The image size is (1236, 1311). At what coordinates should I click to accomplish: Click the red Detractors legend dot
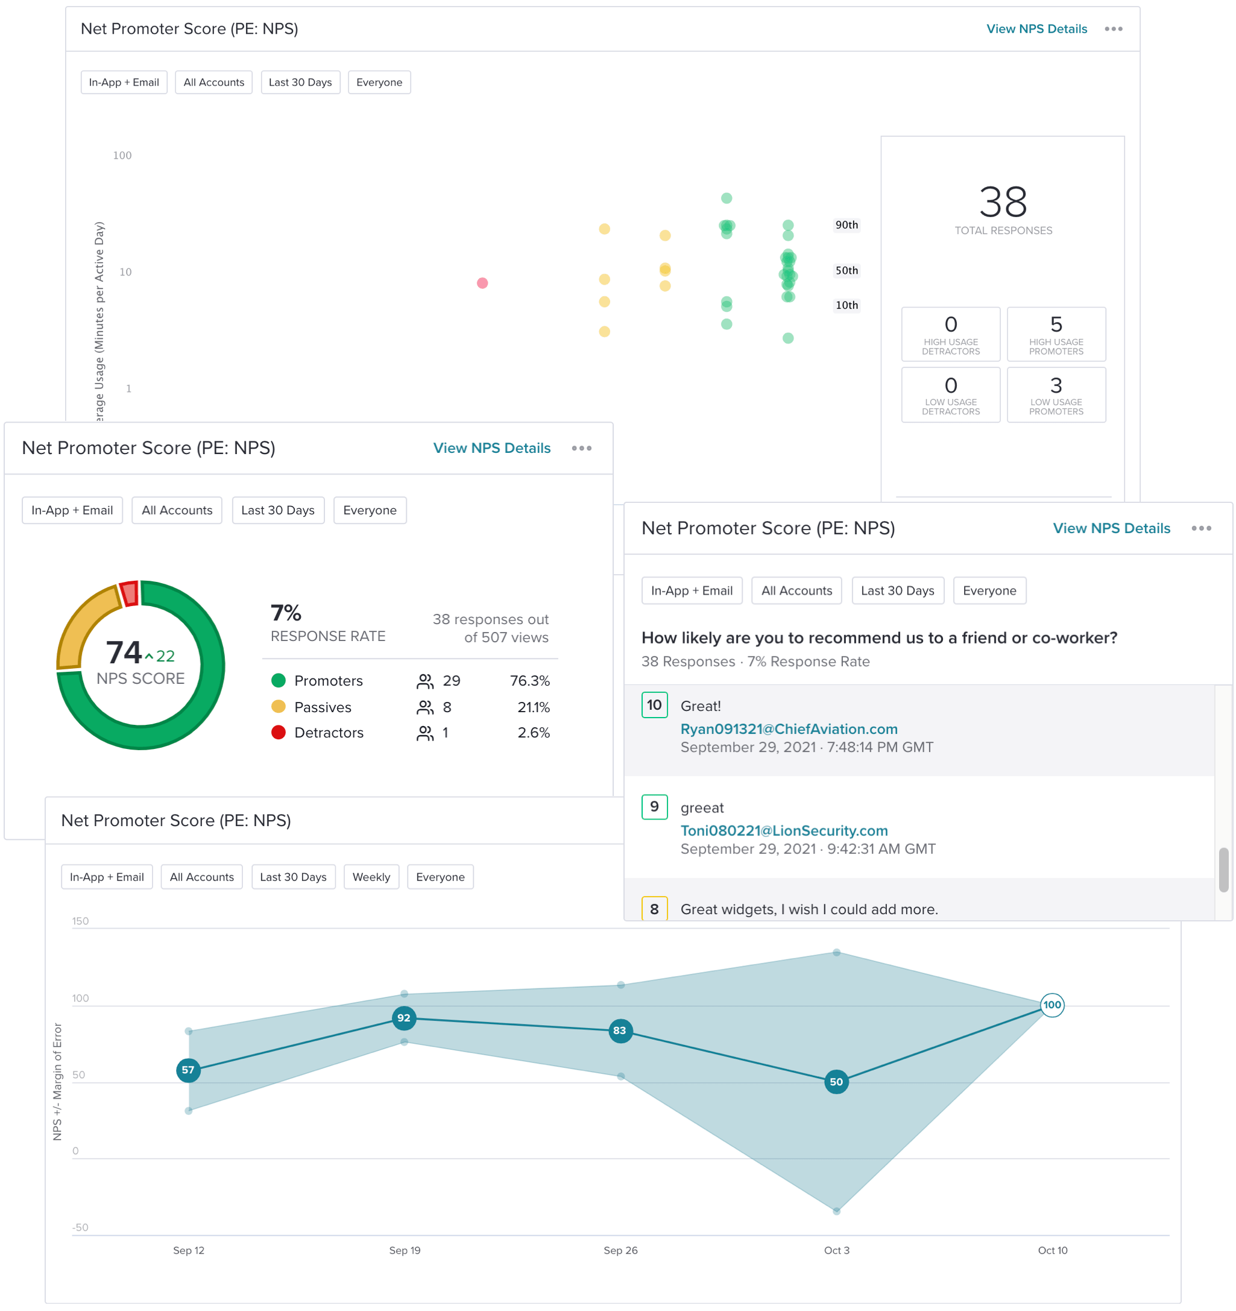coord(277,733)
